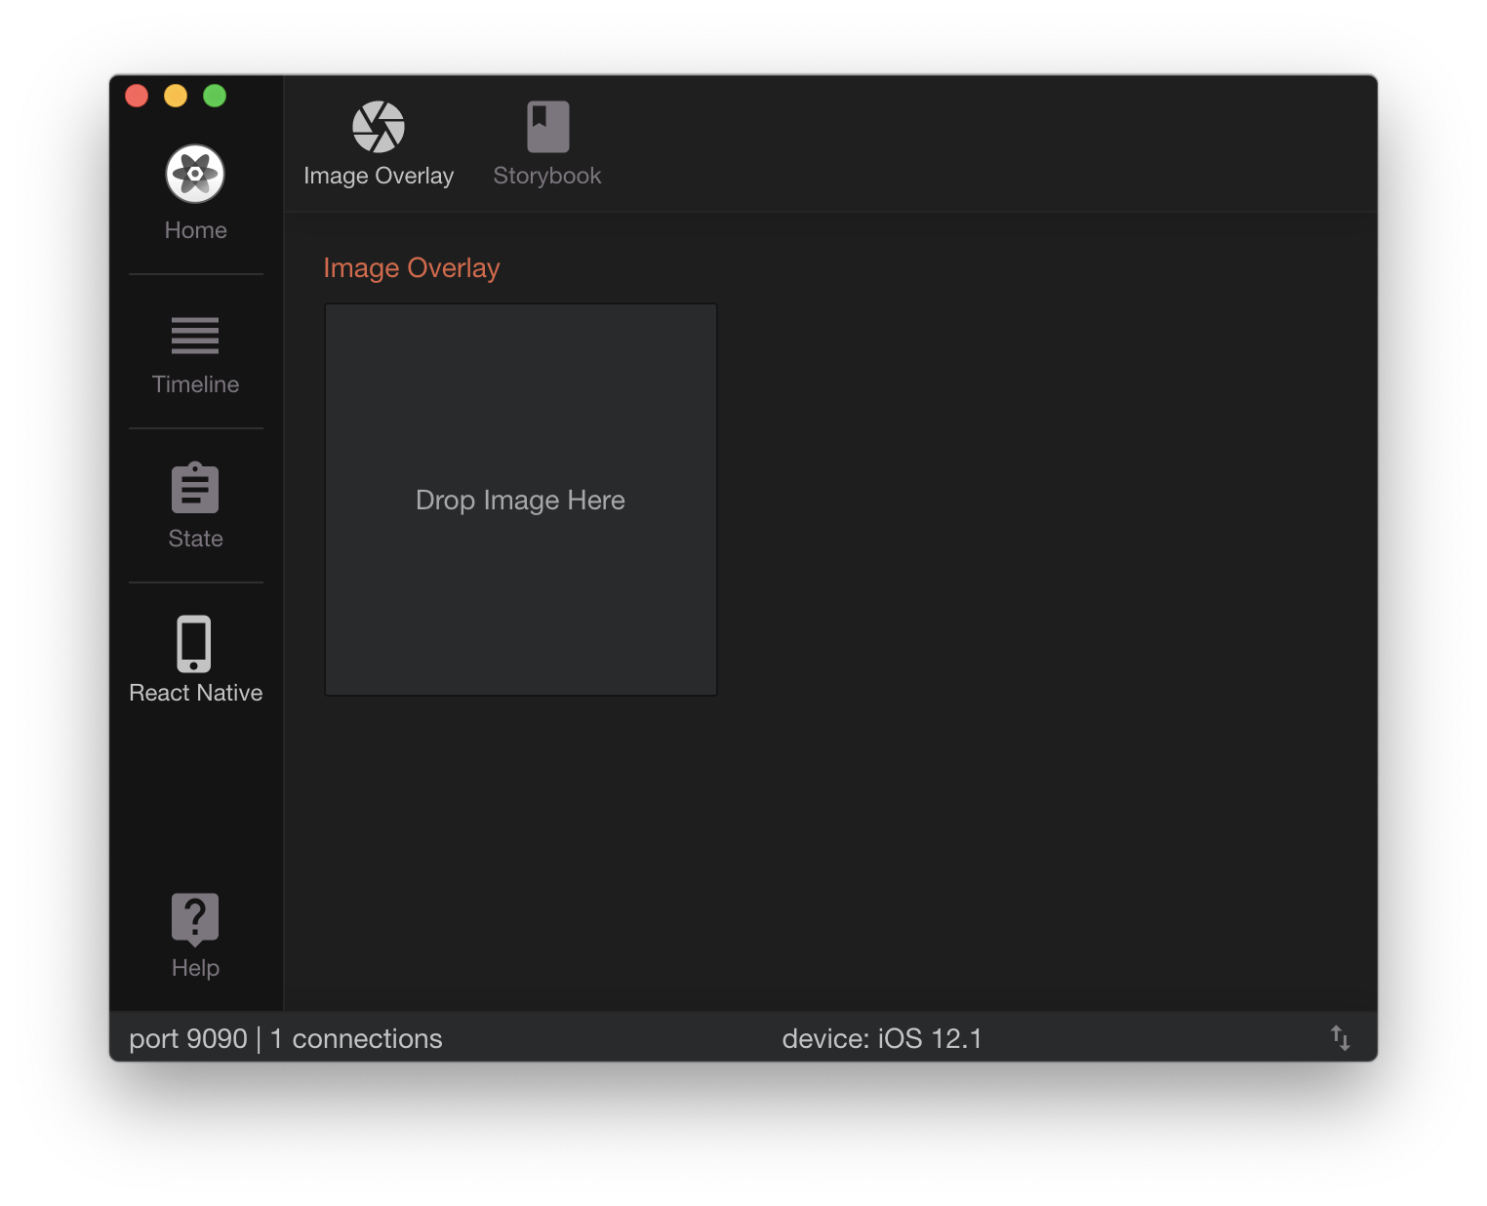The image size is (1487, 1206).
Task: Close the window with the red button
Action: tap(137, 96)
